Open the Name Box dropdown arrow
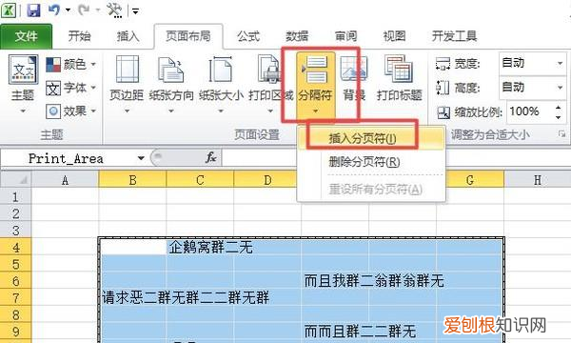This screenshot has height=343, width=571. tap(141, 158)
